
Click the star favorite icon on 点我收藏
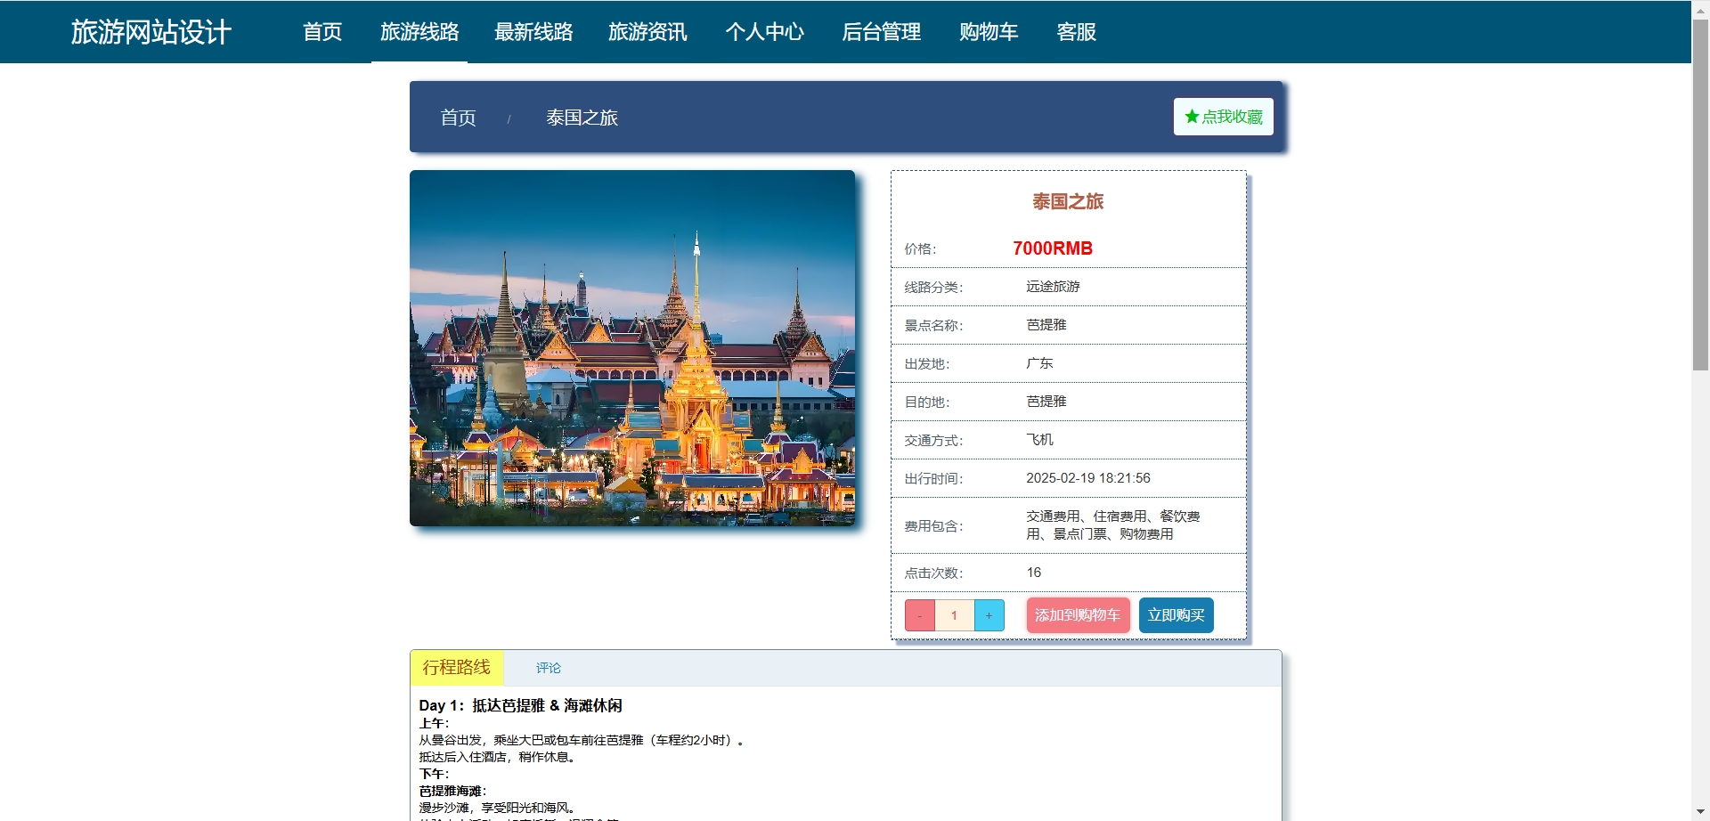point(1192,116)
